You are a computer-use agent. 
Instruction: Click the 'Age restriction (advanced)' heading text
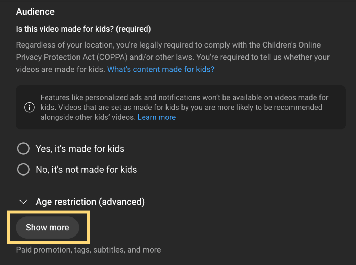tap(90, 202)
